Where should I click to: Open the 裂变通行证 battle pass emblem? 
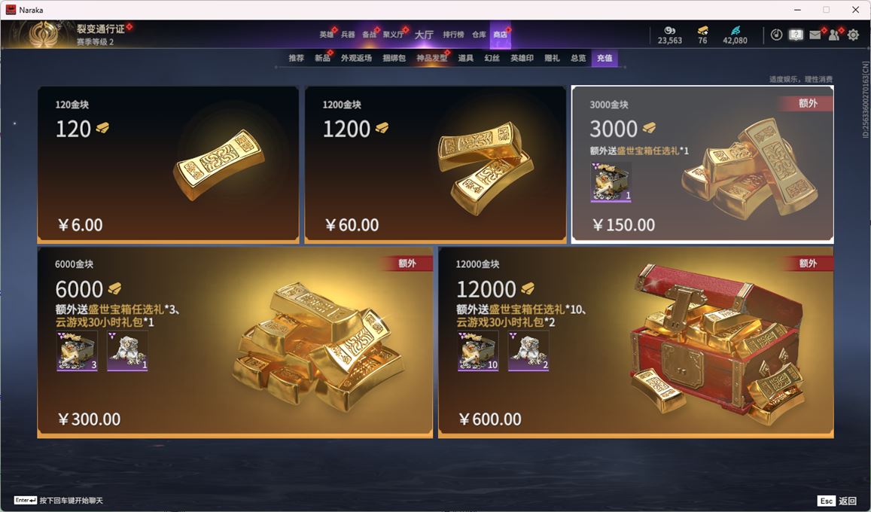pos(44,35)
